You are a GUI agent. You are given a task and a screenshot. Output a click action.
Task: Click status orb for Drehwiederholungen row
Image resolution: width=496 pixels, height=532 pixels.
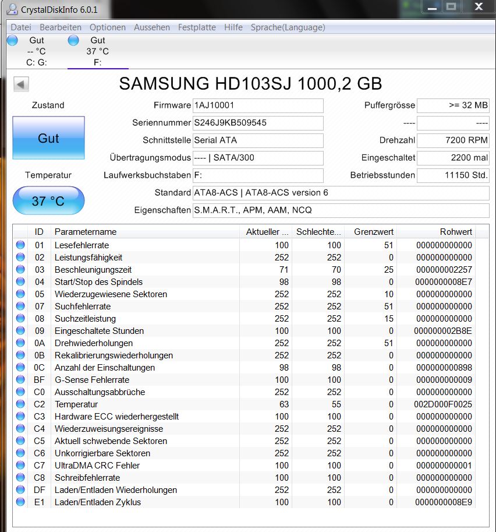tap(20, 343)
